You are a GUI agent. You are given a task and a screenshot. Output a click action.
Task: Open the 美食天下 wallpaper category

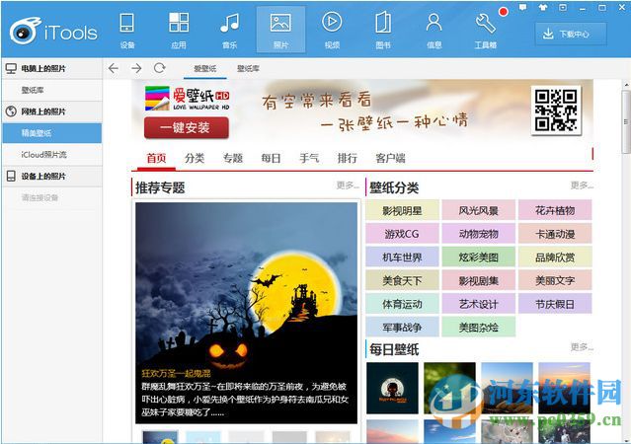pos(403,280)
